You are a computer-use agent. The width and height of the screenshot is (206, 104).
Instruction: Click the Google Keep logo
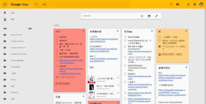pos(19,4)
